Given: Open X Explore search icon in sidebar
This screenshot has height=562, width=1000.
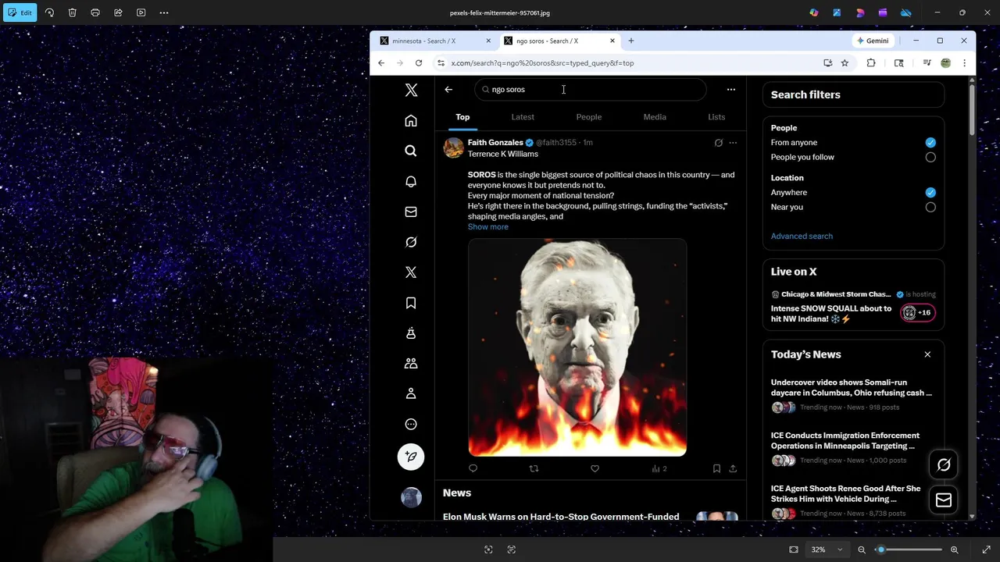Looking at the screenshot, I should (x=411, y=151).
